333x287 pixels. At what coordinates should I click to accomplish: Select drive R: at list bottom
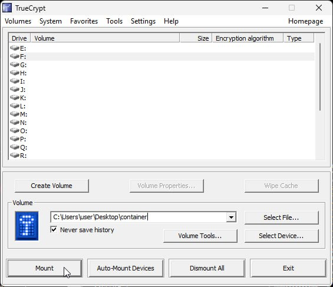click(x=161, y=156)
